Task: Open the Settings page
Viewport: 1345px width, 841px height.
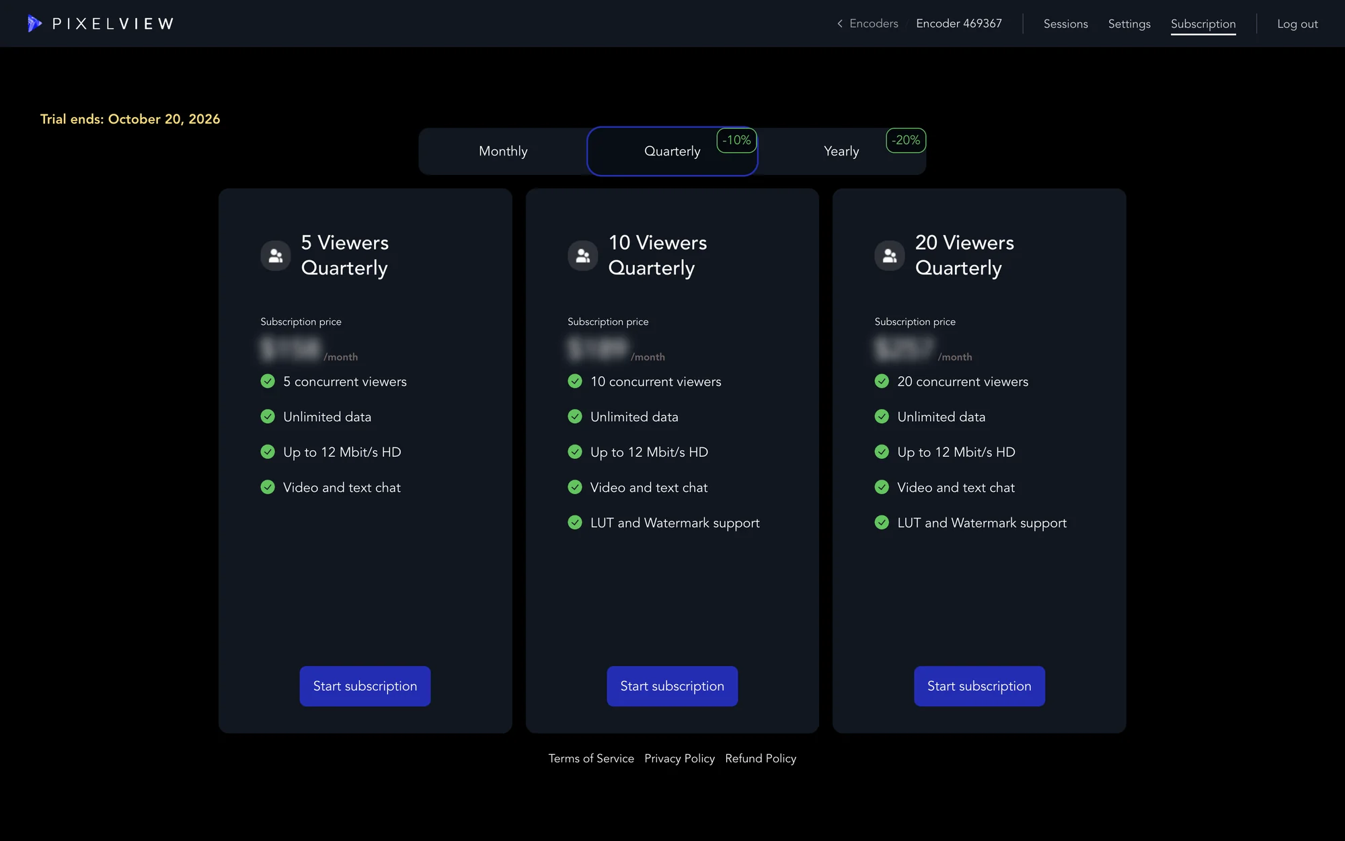Action: tap(1129, 24)
